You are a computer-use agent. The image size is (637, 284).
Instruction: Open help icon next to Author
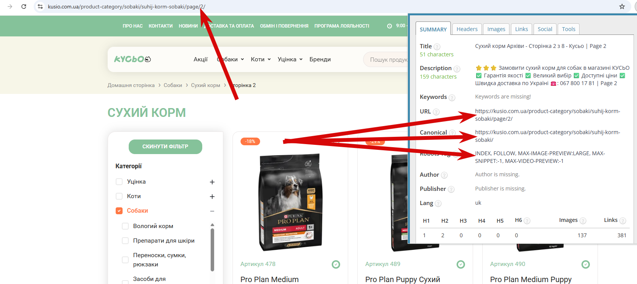coord(444,175)
